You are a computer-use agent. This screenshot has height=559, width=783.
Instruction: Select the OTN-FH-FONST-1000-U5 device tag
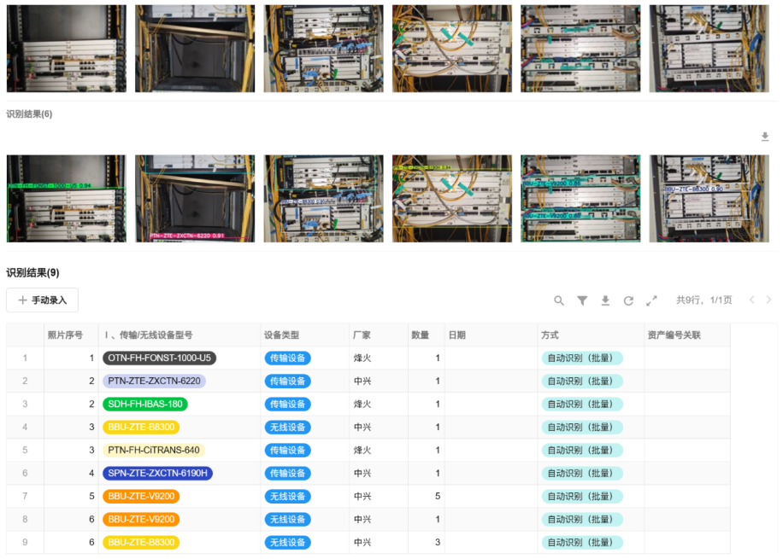click(x=159, y=358)
